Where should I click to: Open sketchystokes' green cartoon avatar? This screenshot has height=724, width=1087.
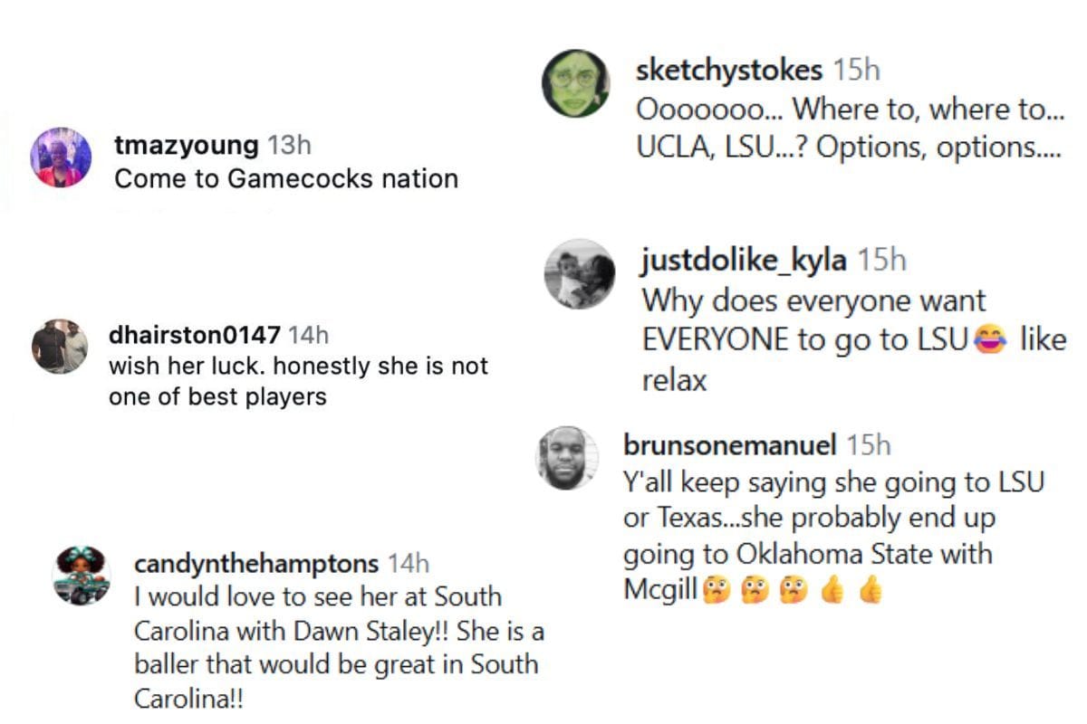575,84
